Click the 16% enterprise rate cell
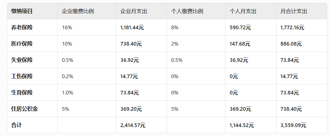Image resolution: width=330 pixels, height=136 pixels. click(67, 28)
